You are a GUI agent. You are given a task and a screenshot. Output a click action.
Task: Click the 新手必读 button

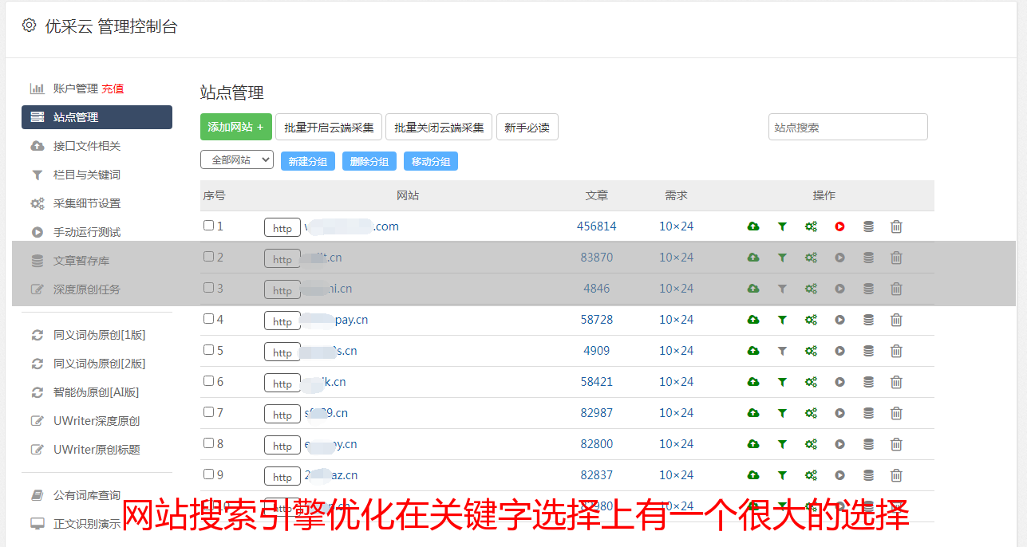coord(527,127)
